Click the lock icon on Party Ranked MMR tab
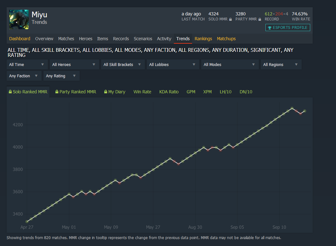The width and height of the screenshot is (336, 246). pos(57,92)
